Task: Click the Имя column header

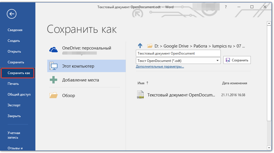Action: [x=141, y=83]
